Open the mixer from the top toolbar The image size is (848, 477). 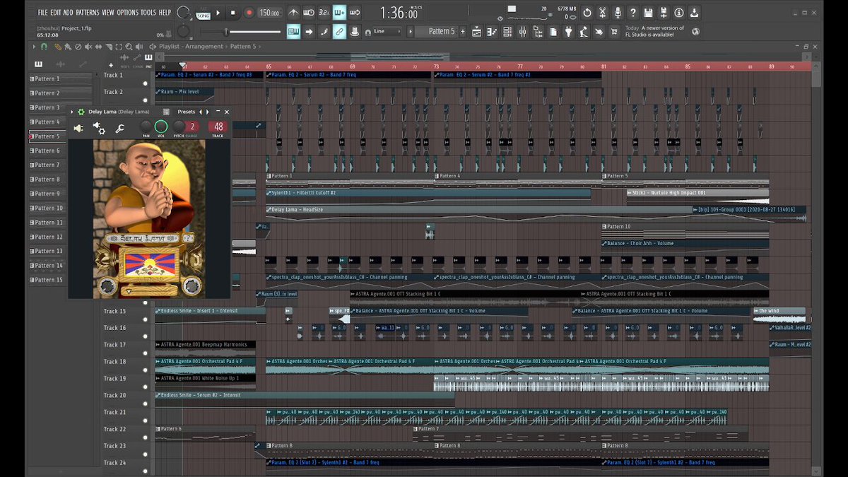523,32
